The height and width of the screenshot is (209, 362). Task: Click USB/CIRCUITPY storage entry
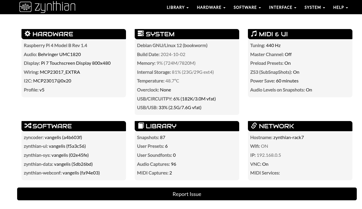176,99
